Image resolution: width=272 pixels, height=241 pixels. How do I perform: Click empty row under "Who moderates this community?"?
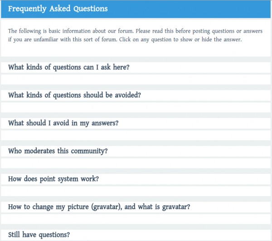[x=136, y=163]
